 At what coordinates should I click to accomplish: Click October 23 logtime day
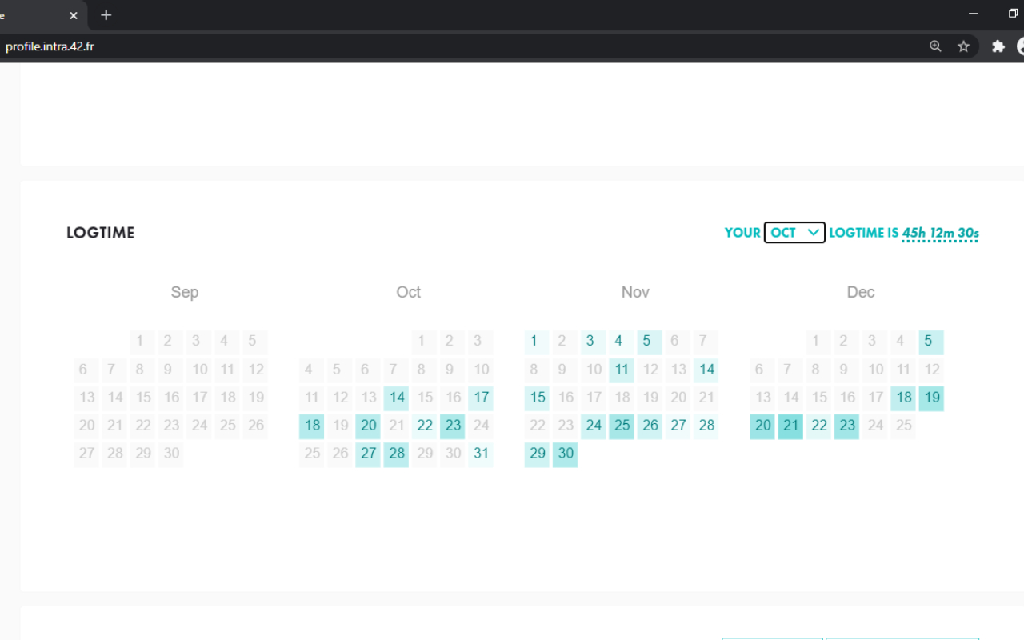click(x=453, y=426)
